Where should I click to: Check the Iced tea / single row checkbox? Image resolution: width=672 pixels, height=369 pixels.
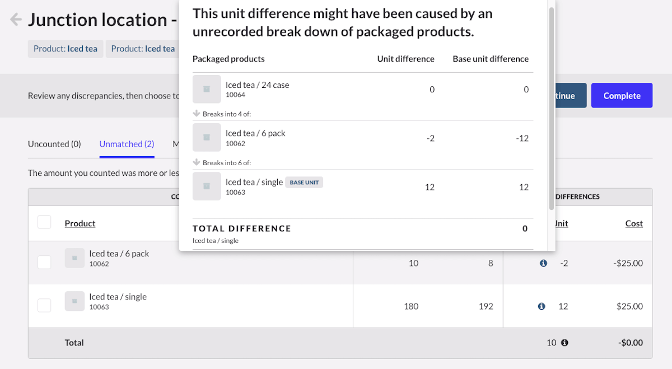click(x=44, y=305)
